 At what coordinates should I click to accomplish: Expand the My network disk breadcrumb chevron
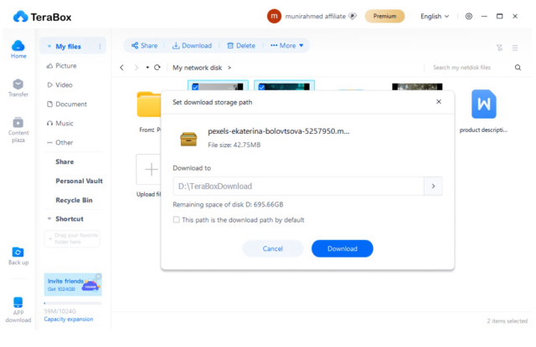pyautogui.click(x=229, y=68)
